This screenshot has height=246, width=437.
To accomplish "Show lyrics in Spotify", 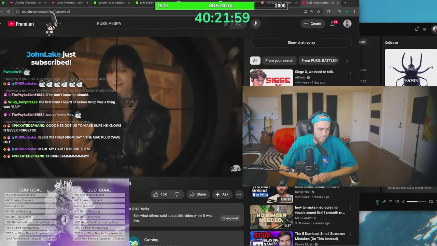I will 384,202.
